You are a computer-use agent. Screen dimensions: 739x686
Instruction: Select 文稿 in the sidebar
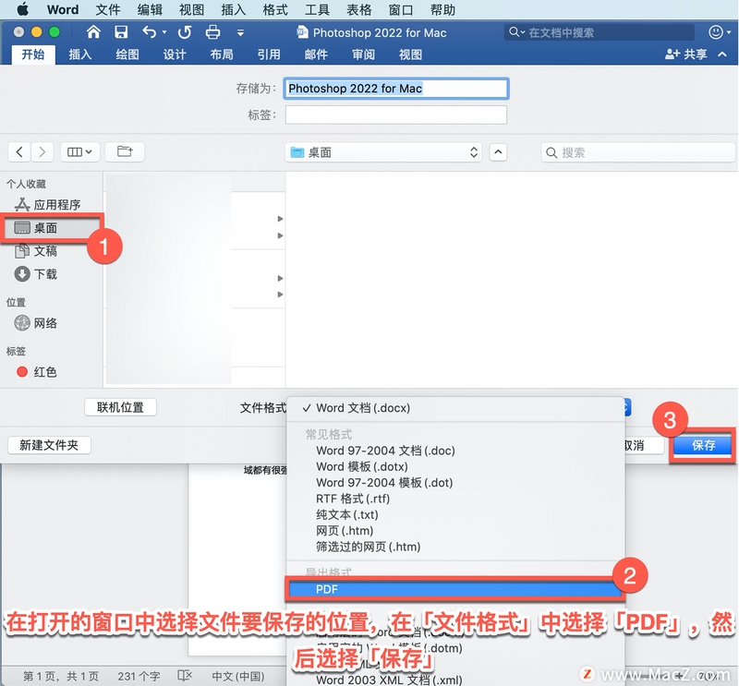[36, 251]
